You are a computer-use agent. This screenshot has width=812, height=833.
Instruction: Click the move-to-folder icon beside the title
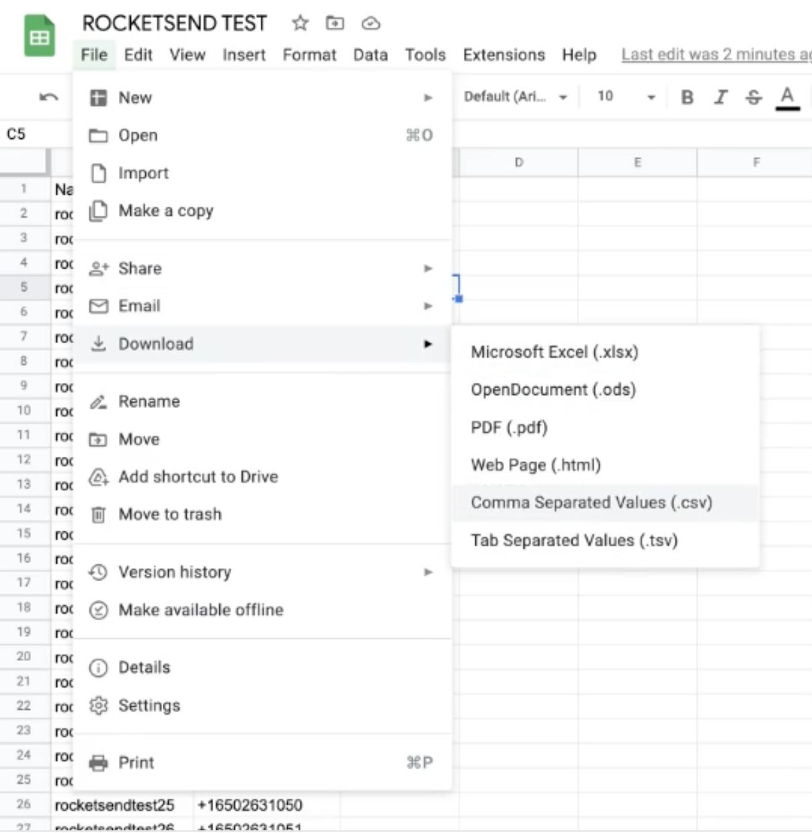point(334,23)
